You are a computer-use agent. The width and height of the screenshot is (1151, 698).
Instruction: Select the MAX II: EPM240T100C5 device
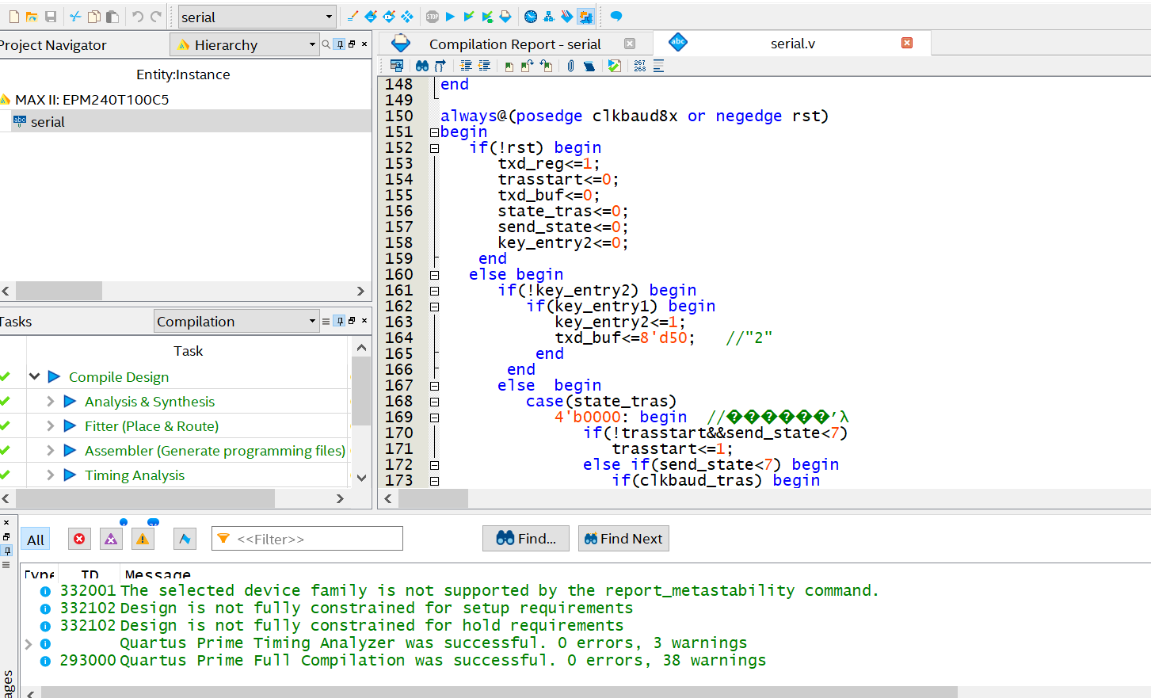point(92,99)
